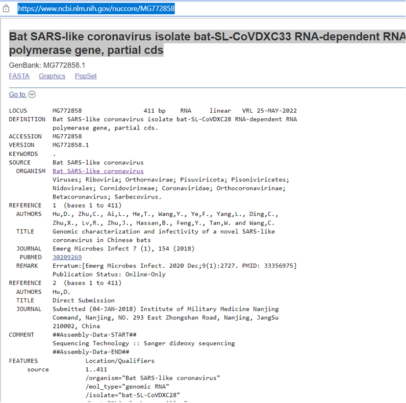The width and height of the screenshot is (406, 403).
Task: Click the date 25-MAY-2022
Action: (x=277, y=111)
